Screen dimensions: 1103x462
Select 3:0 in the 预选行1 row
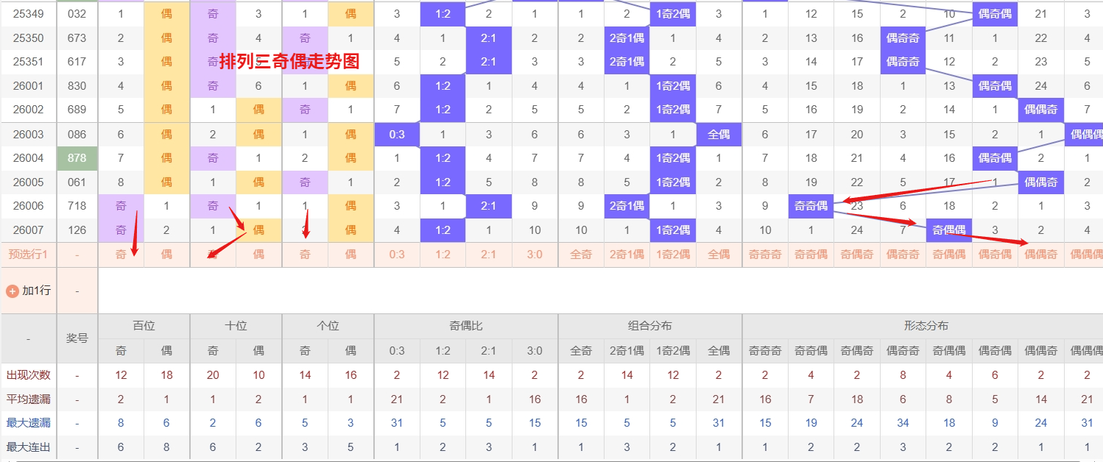[x=535, y=255]
